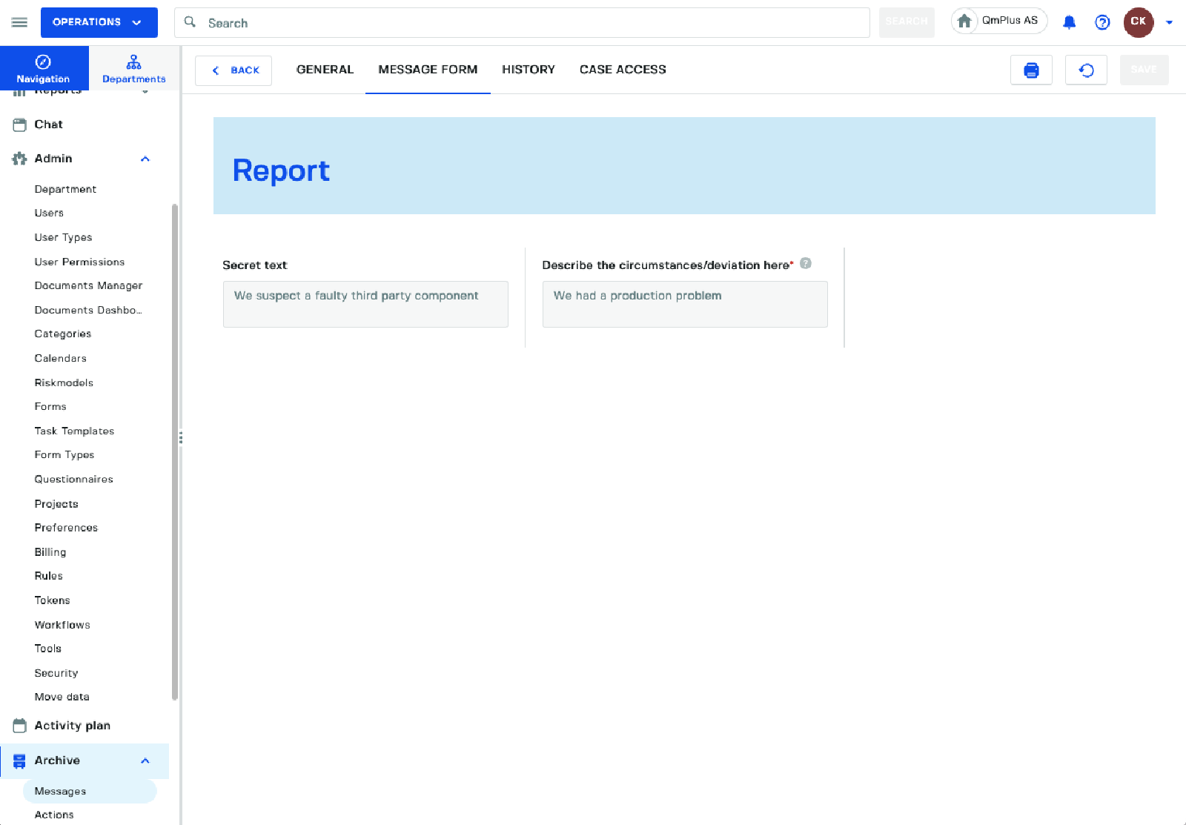Screen dimensions: 1186x825
Task: Click the Secret text input field
Action: 365,304
